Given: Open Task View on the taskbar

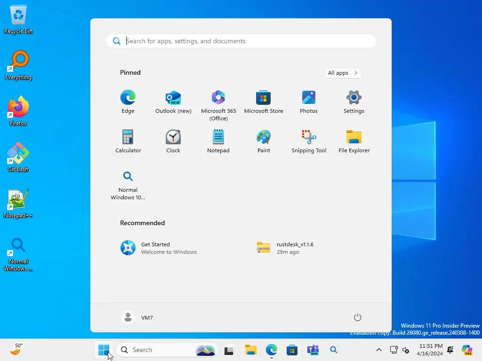Looking at the screenshot, I should click(229, 350).
